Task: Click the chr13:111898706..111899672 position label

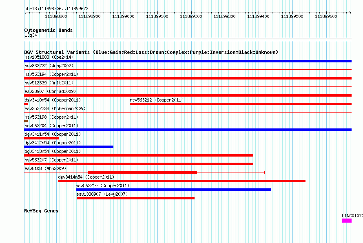Action: (x=56, y=9)
